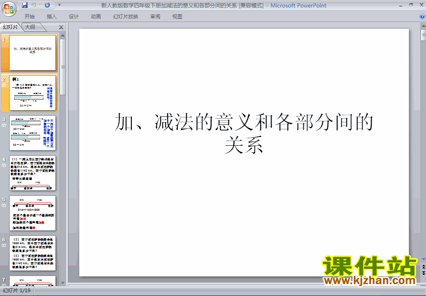Image resolution: width=426 pixels, height=296 pixels.
Task: Open the 设计 ribbon tab
Action: pos(73,17)
